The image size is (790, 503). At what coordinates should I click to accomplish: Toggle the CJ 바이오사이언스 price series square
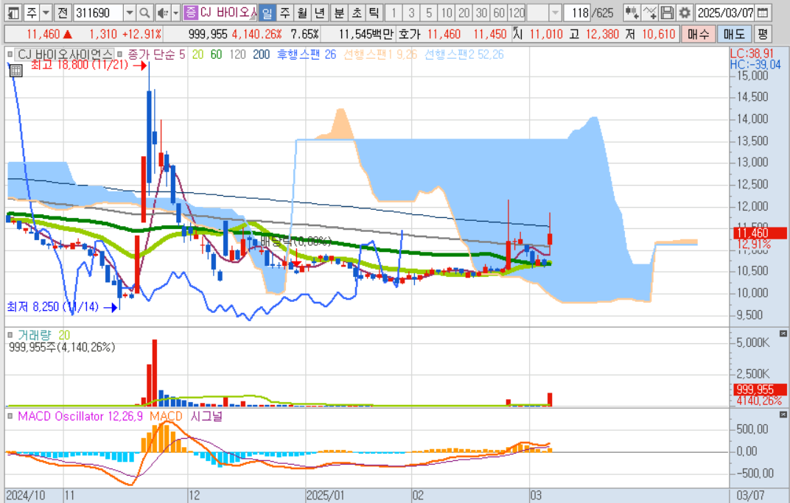coord(10,54)
